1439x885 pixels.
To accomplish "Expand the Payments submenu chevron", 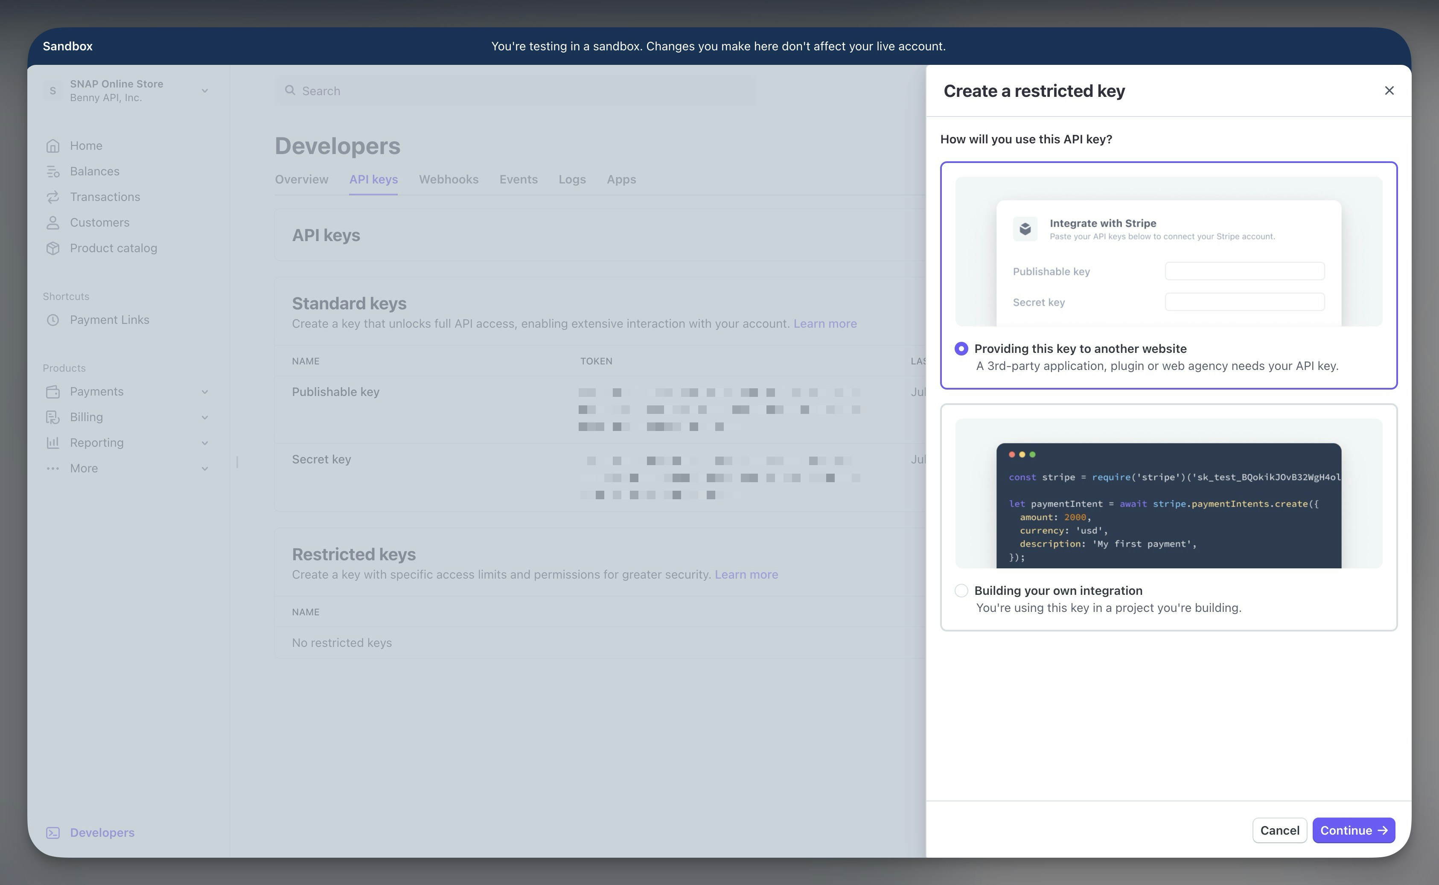I will click(205, 392).
